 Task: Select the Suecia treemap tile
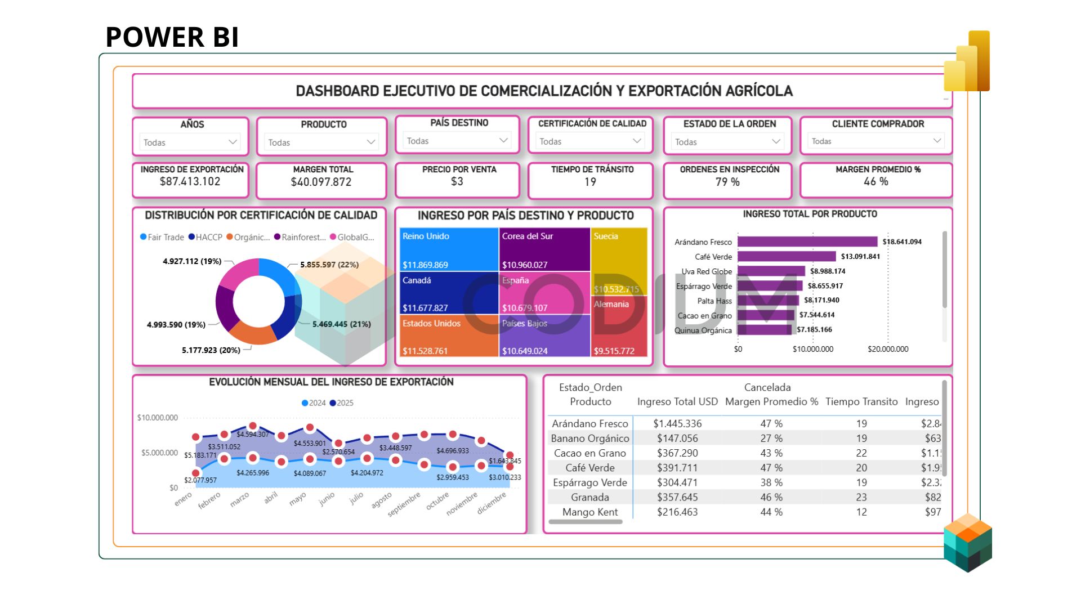coord(619,262)
